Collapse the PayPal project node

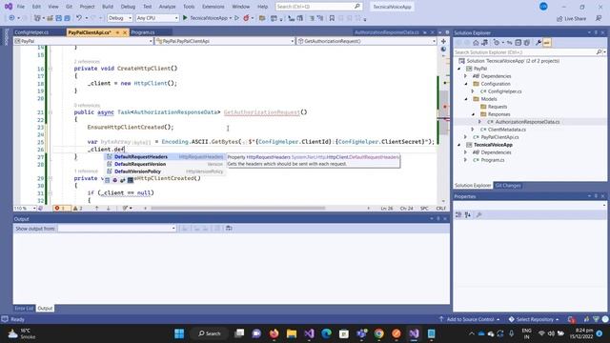click(x=459, y=69)
